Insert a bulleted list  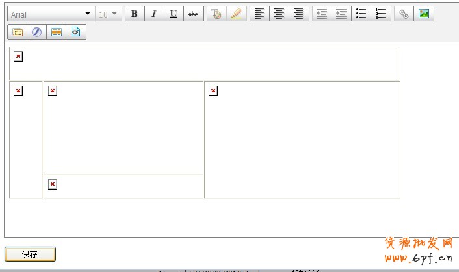pyautogui.click(x=361, y=14)
